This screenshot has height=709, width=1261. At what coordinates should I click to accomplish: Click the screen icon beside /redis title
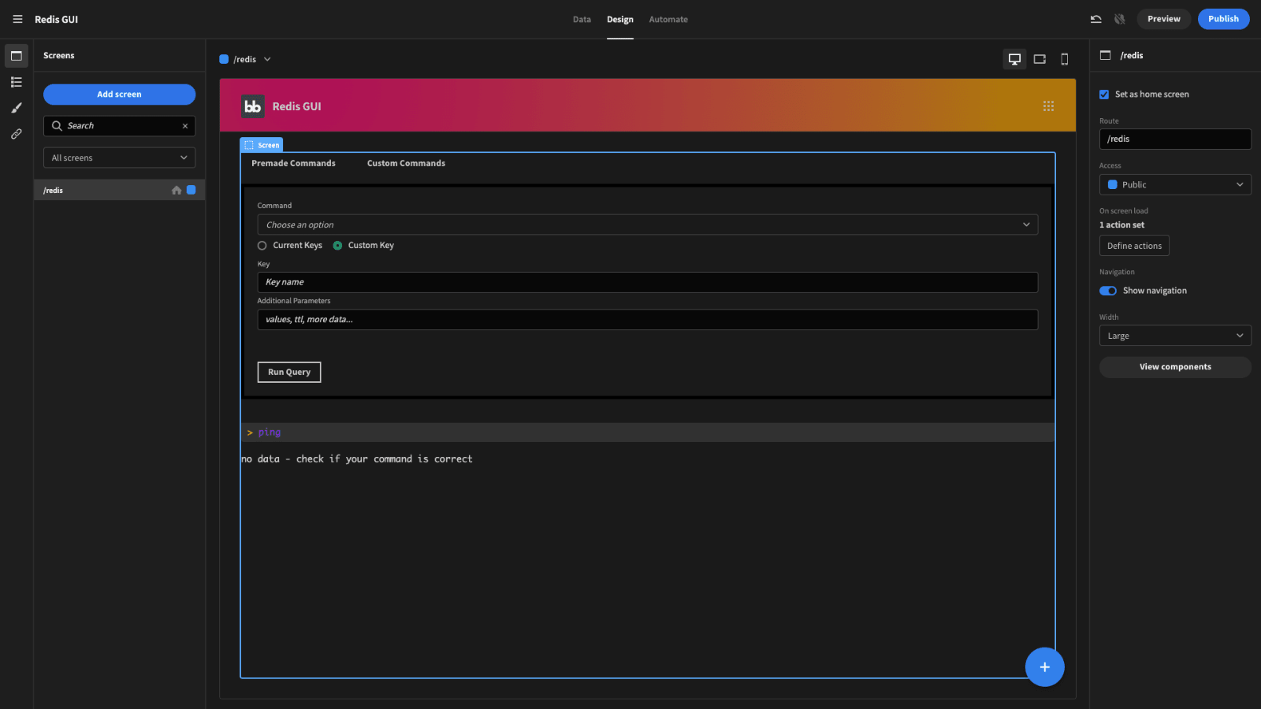pos(1106,55)
